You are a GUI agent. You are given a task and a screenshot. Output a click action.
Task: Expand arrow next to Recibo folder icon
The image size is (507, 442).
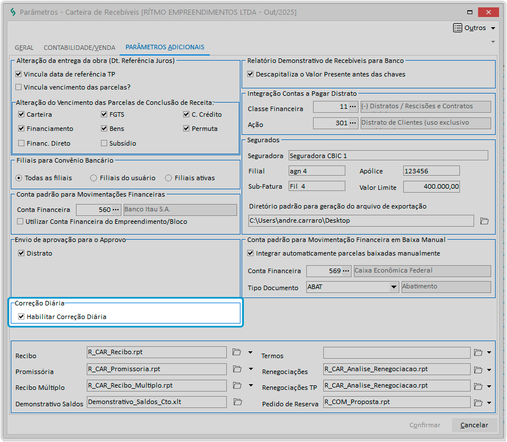point(250,352)
